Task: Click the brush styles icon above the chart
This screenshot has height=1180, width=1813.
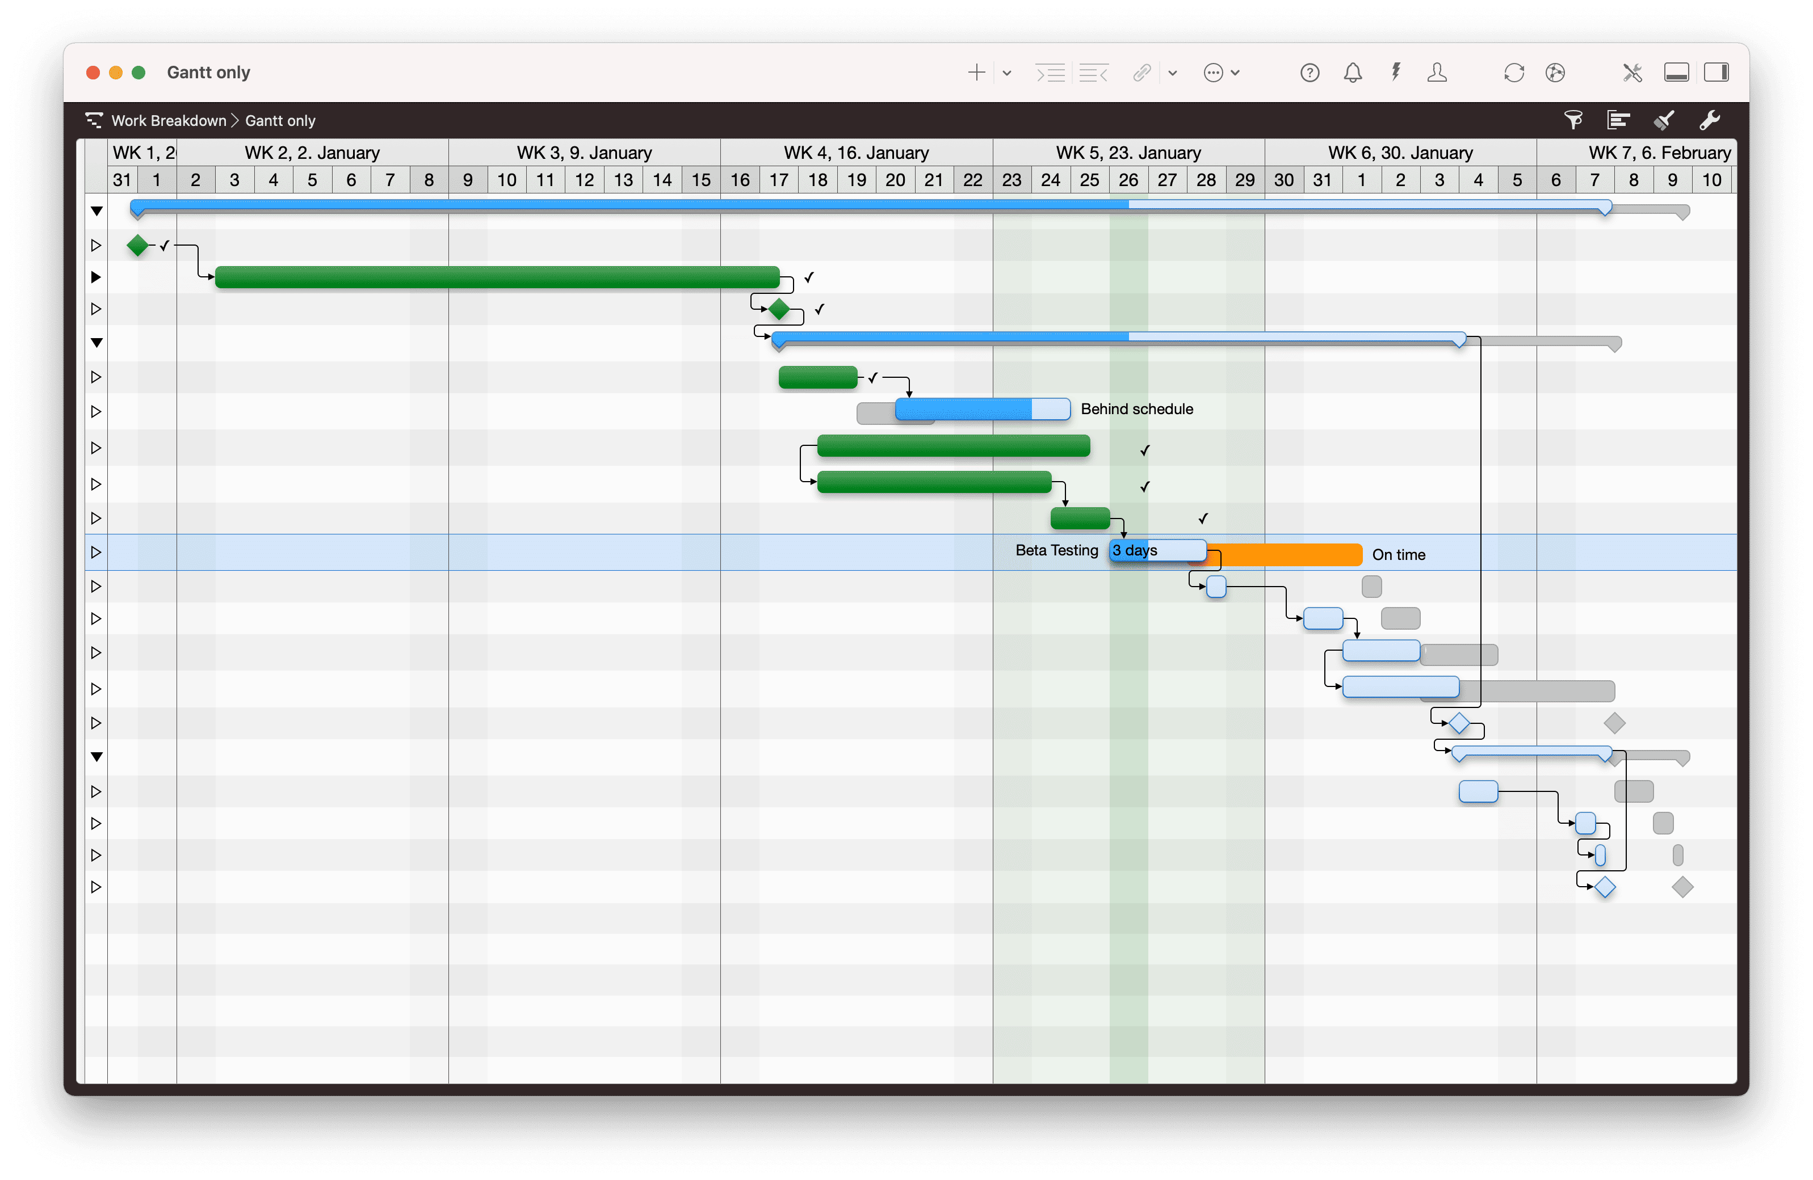Action: 1664,120
